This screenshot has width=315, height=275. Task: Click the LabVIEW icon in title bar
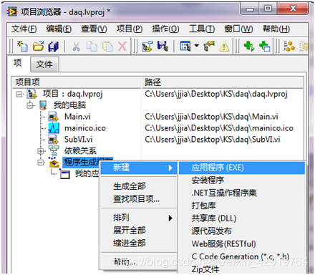[x=12, y=11]
